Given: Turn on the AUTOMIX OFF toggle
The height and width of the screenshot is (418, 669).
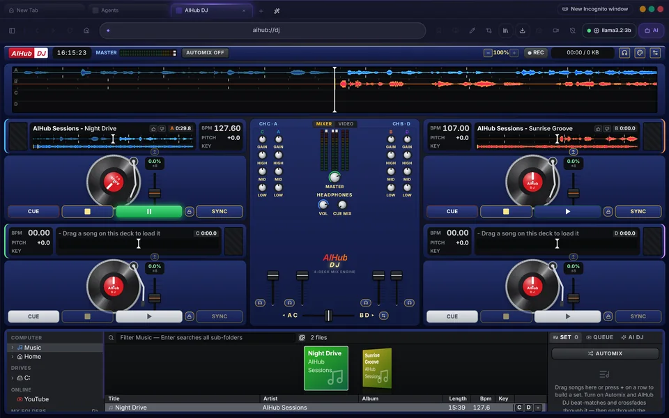Looking at the screenshot, I should click(x=205, y=53).
